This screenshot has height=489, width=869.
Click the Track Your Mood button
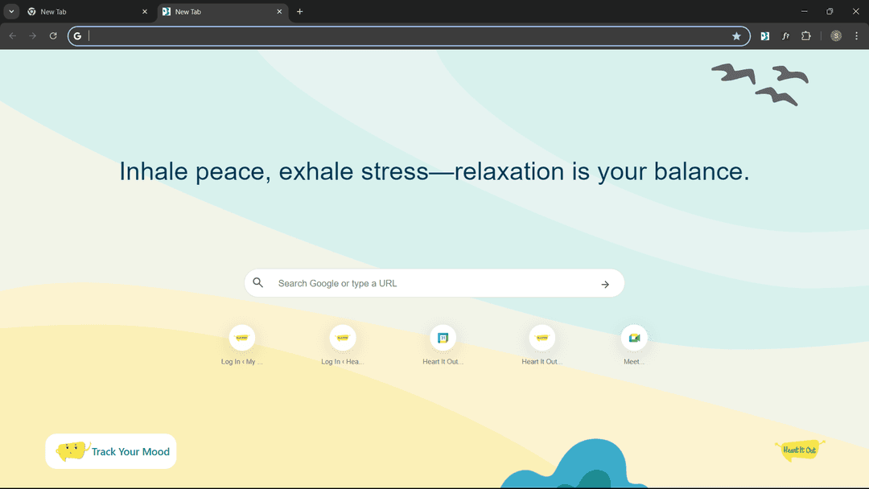coord(111,451)
